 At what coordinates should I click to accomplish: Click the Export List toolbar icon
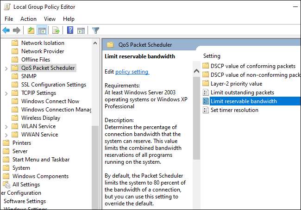[56, 31]
